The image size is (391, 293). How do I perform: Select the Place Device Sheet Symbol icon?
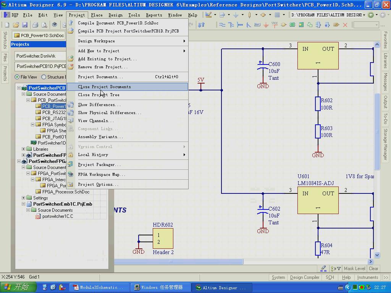(310, 25)
